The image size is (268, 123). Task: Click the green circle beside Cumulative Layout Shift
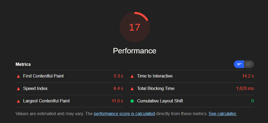[x=132, y=101]
